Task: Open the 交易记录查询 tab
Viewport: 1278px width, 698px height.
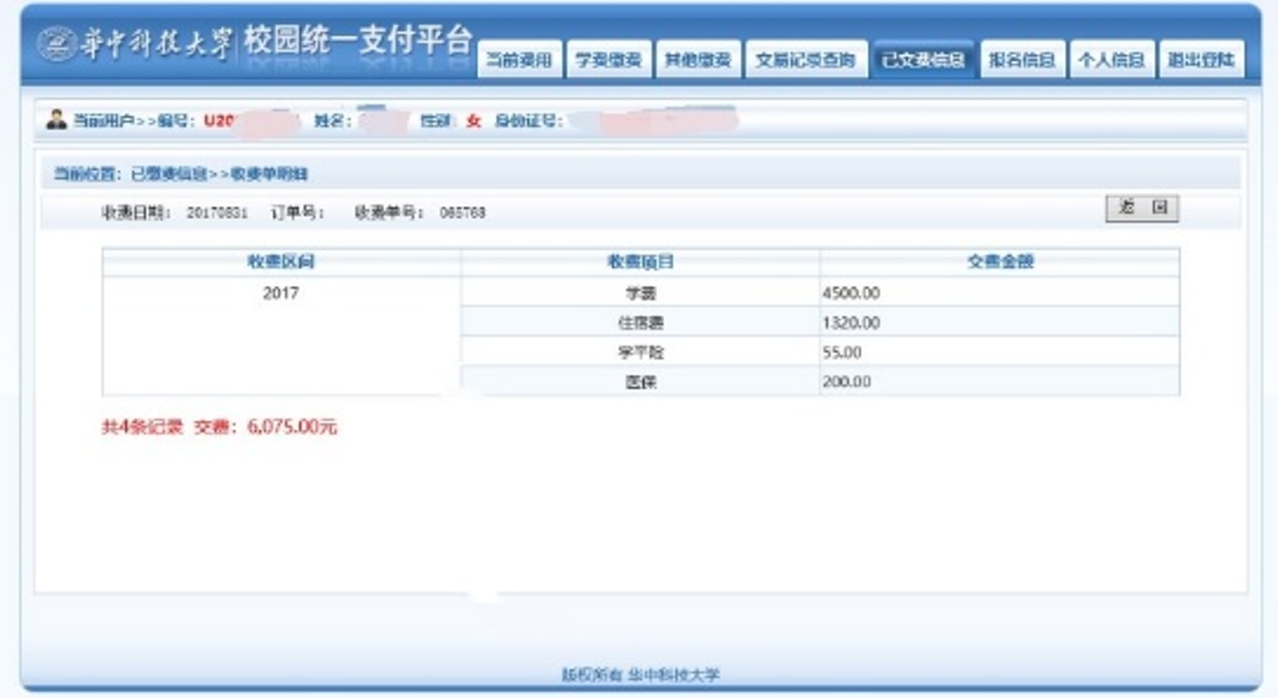Action: coord(805,60)
